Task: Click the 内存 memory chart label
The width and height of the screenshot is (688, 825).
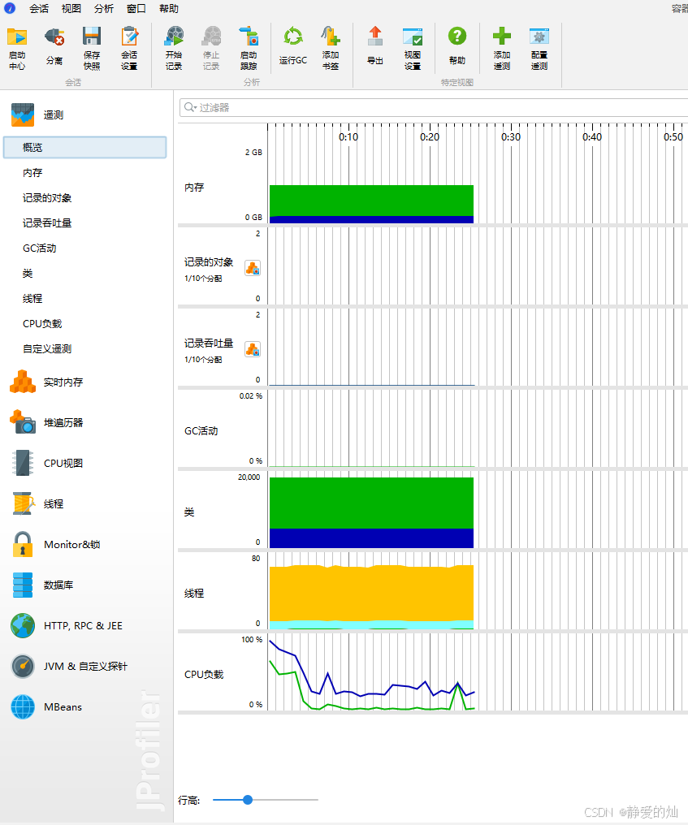Action: [194, 188]
